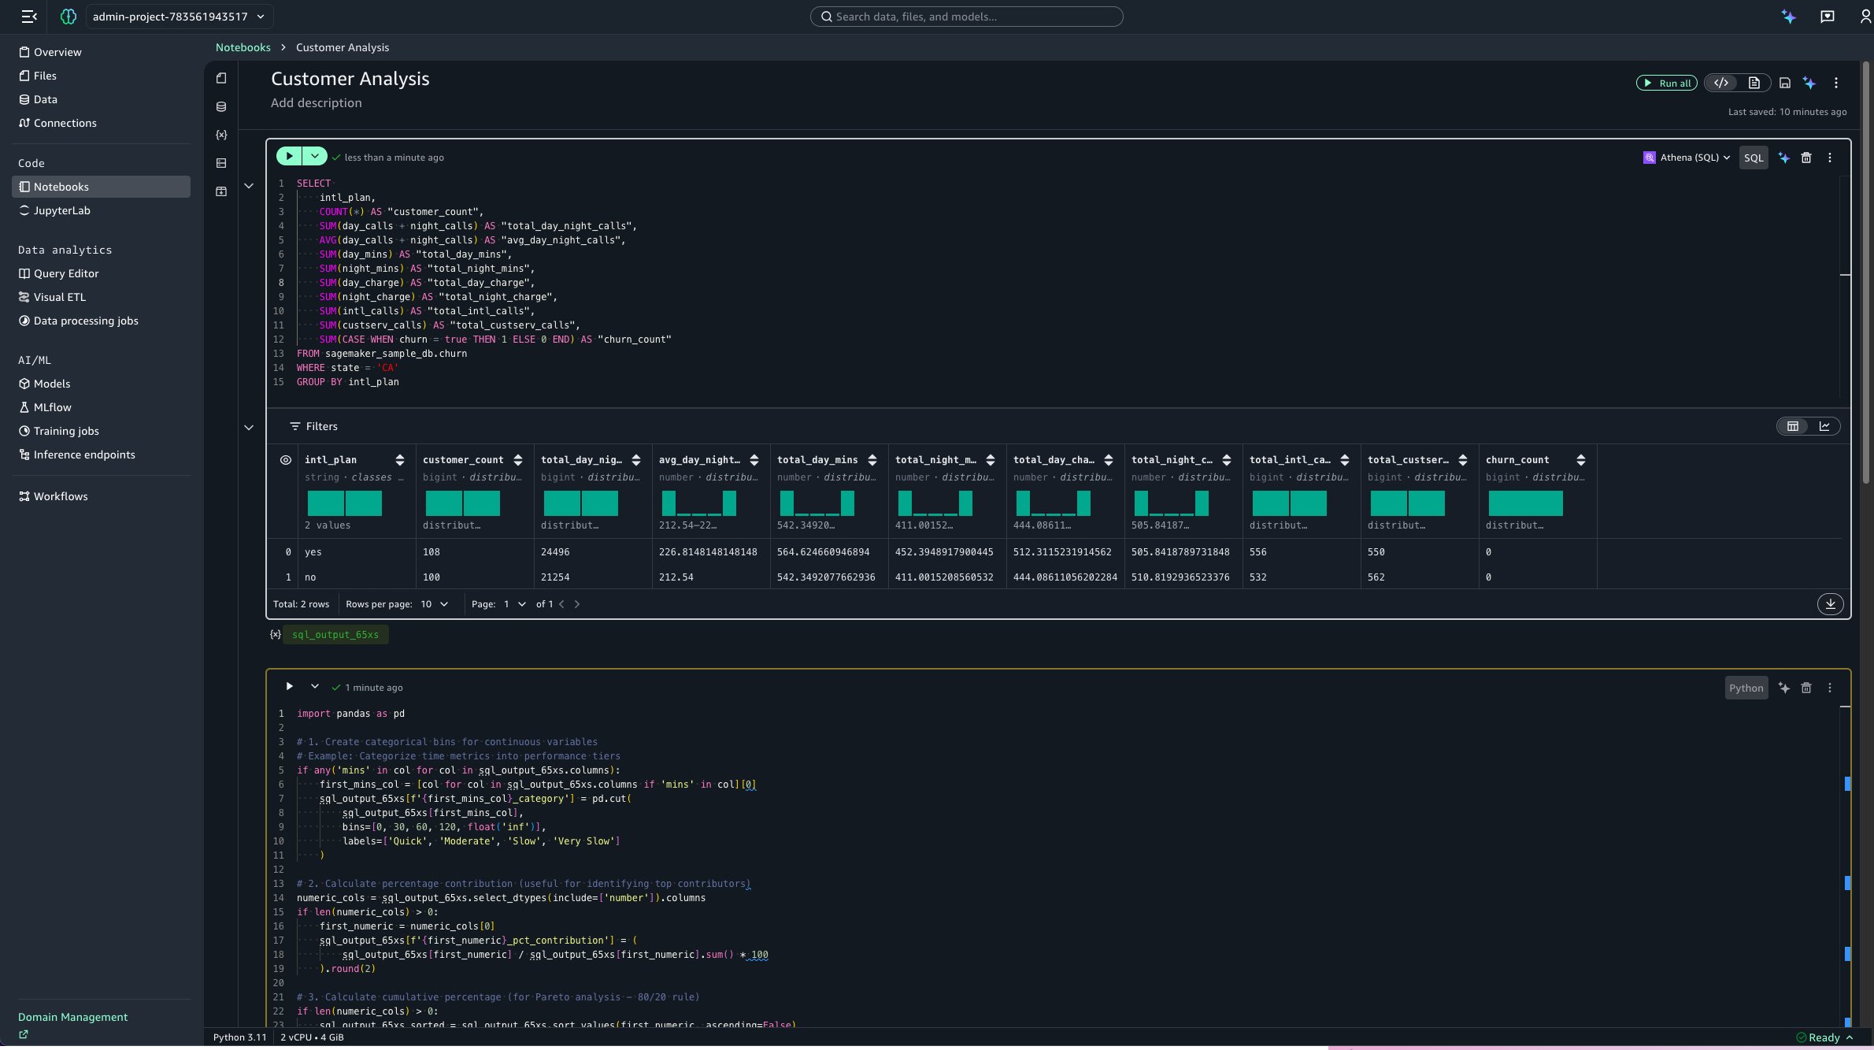
Task: Toggle column visibility eye icon in results table
Action: [x=286, y=460]
